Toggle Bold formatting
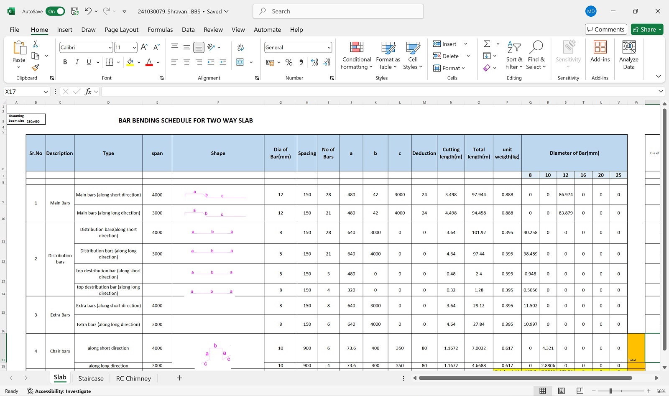 (x=65, y=62)
